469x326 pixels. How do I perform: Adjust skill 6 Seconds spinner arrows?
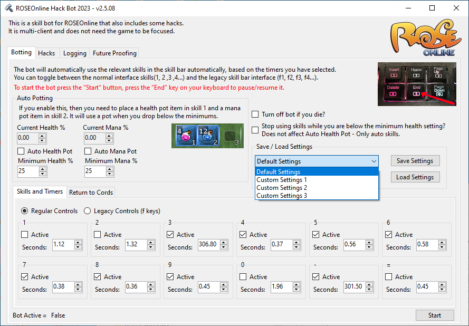pyautogui.click(x=442, y=245)
